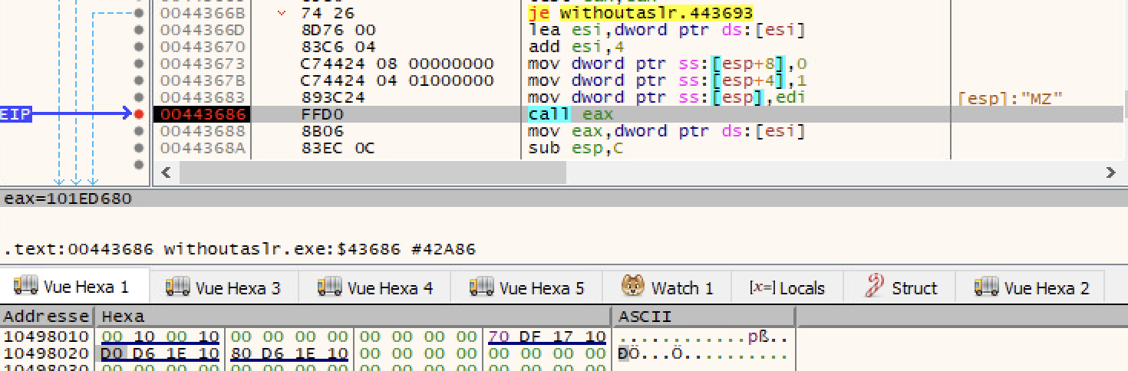Click the opcode bytes 893C24
This screenshot has height=371, width=1128.
coord(333,97)
